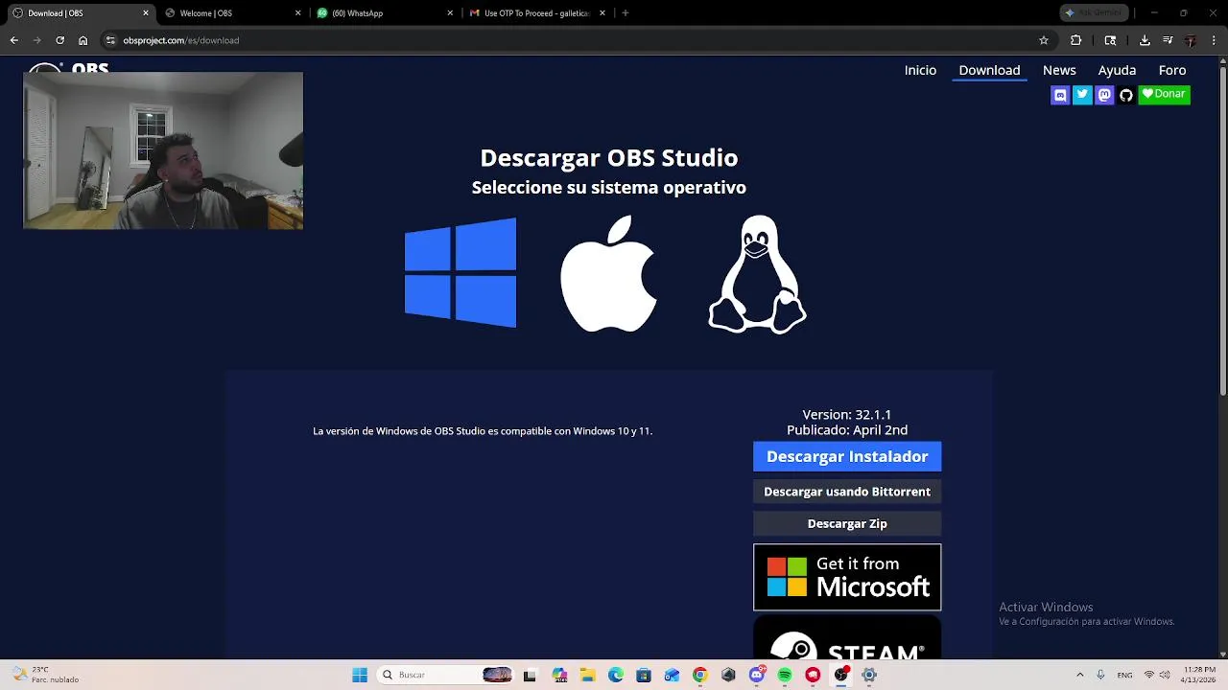Close the Welcome | OBS tab

(297, 13)
